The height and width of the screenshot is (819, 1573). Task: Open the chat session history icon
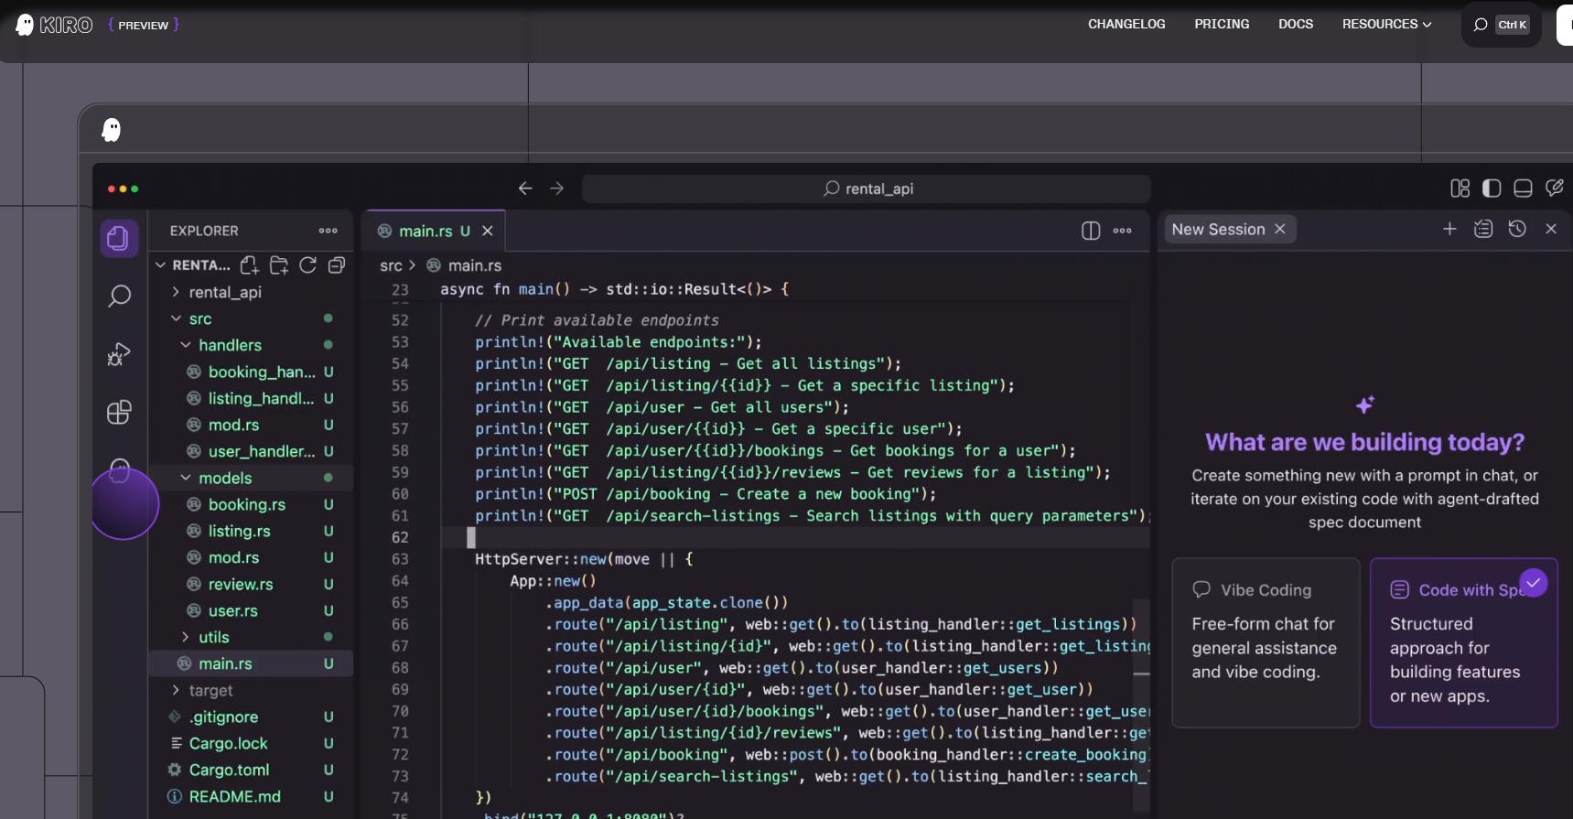1517,229
